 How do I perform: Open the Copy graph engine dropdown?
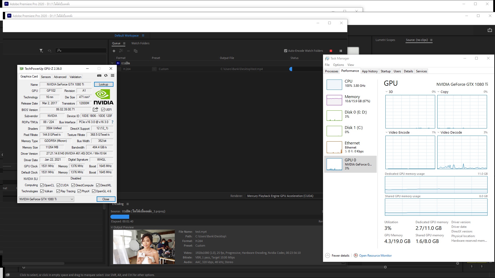438,92
